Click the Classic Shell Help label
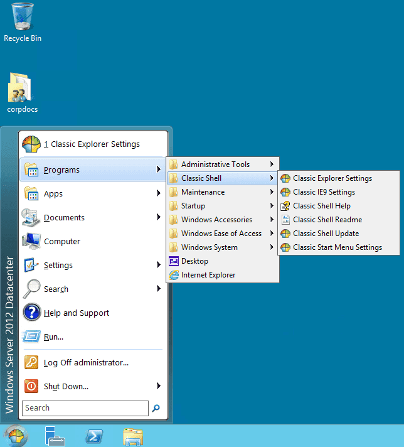 (322, 206)
